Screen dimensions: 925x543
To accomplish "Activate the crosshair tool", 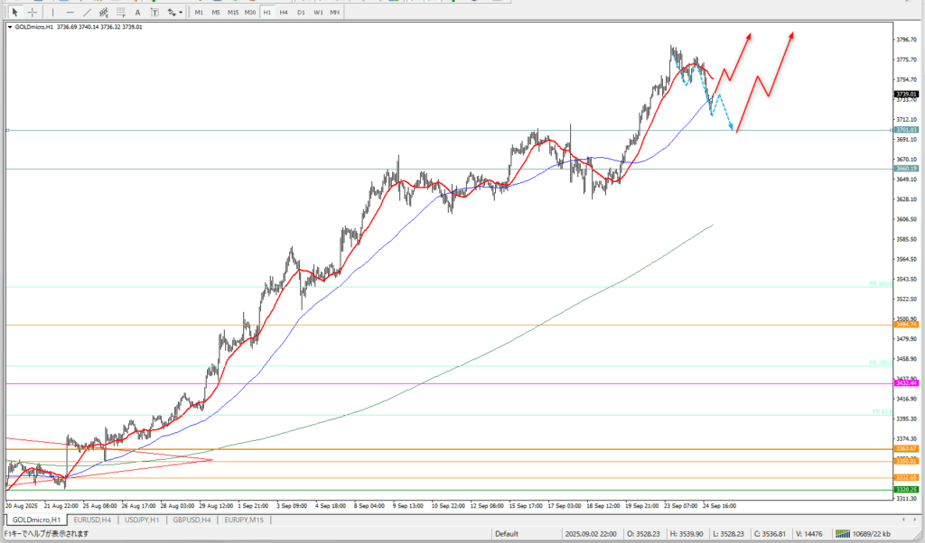I will click(33, 12).
